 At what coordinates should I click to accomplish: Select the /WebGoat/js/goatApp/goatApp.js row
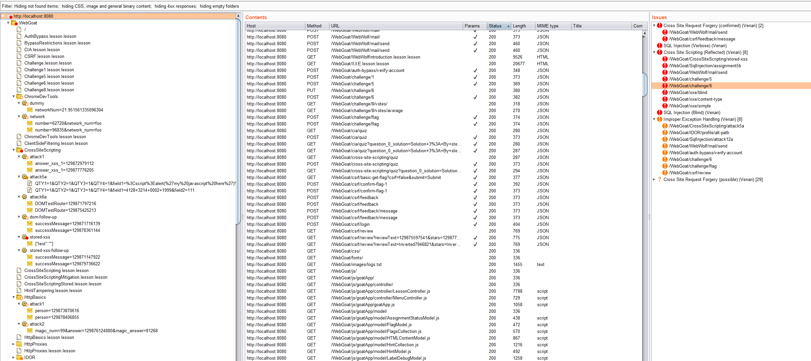click(444, 304)
